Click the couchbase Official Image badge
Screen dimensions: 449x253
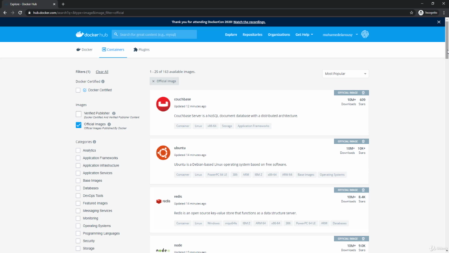[351, 93]
